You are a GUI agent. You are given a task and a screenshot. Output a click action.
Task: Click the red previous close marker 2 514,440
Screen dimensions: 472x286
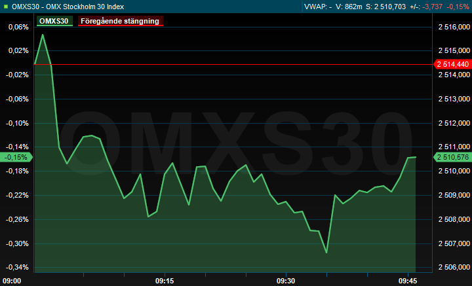[452, 64]
